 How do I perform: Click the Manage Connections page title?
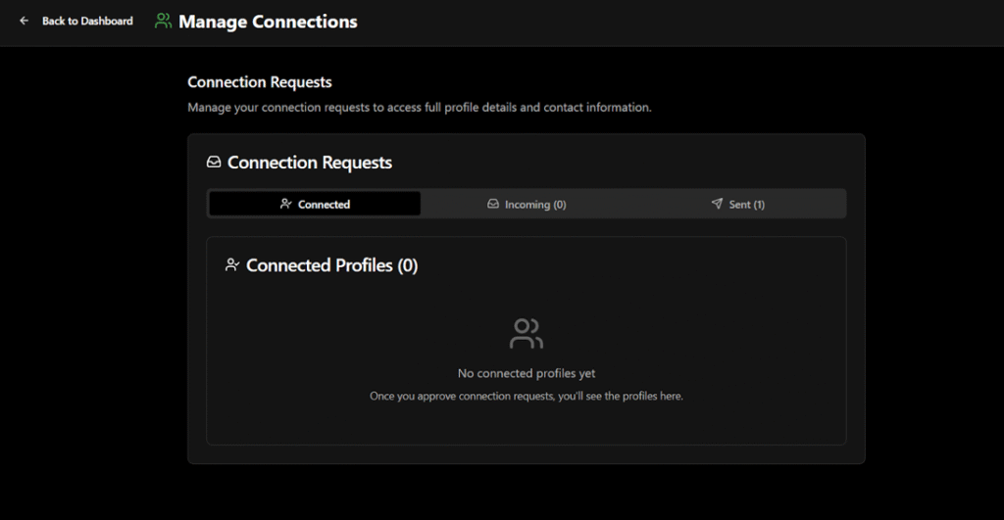coord(268,22)
